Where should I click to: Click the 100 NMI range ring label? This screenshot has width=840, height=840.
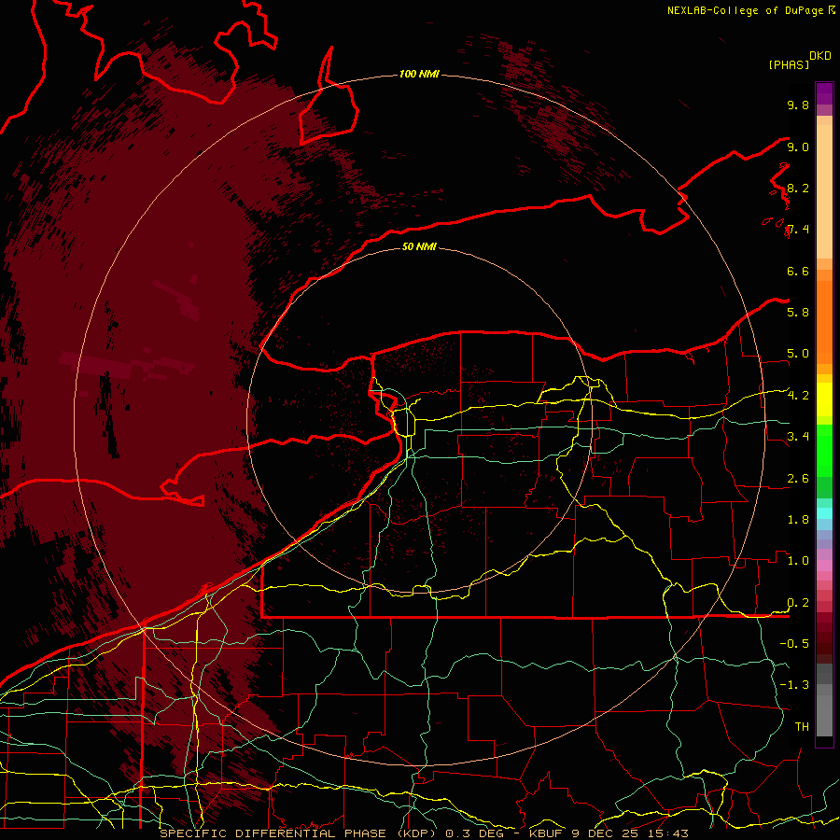[x=419, y=74]
